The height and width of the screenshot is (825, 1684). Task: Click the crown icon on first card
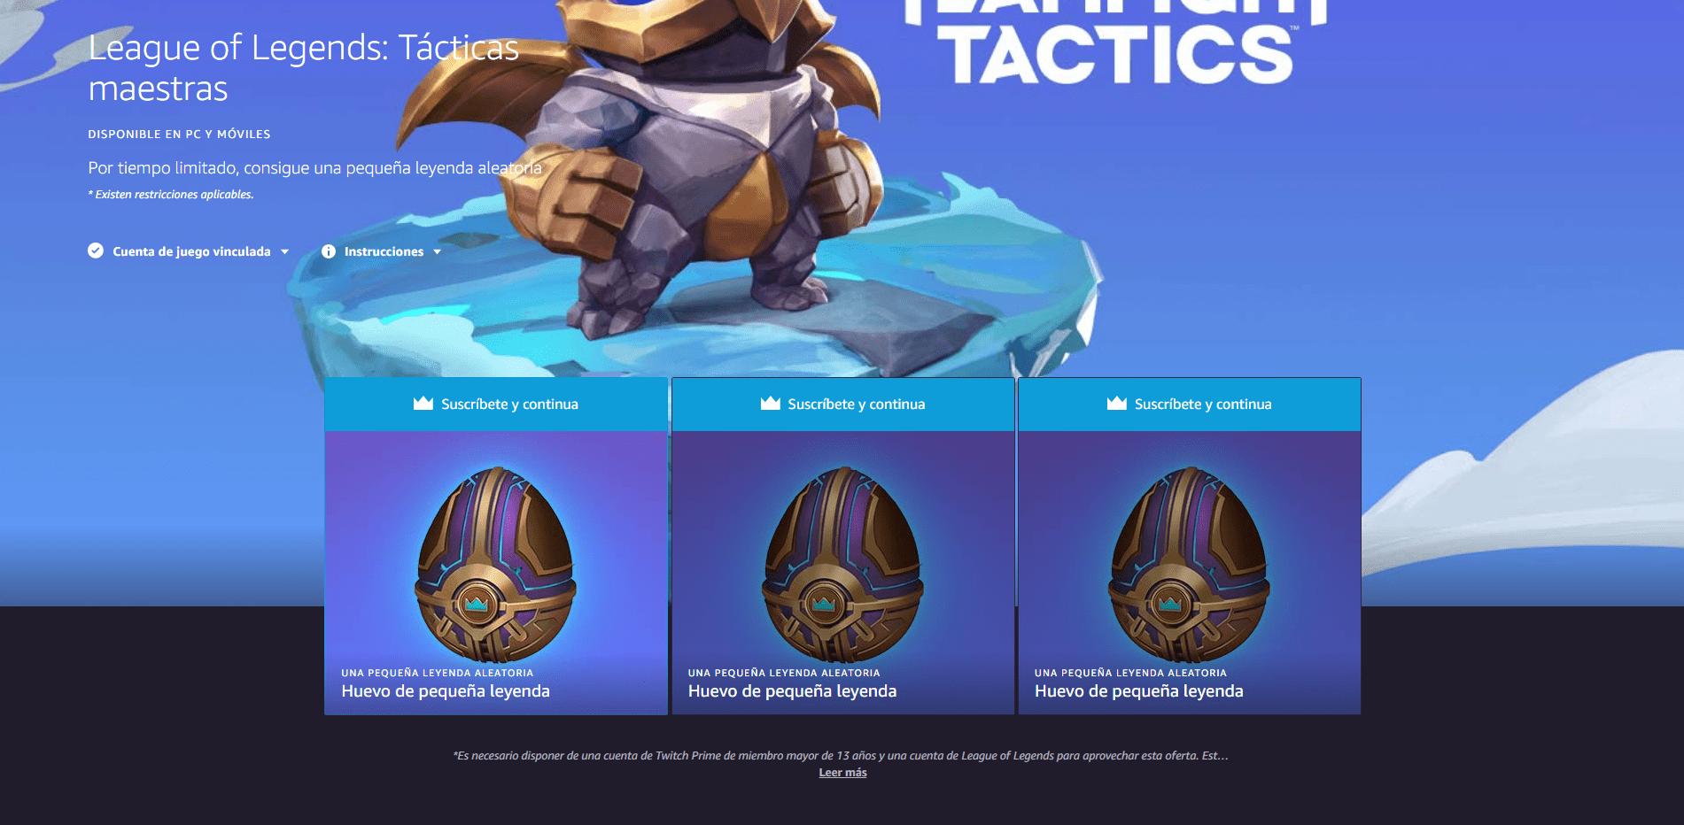coord(423,404)
